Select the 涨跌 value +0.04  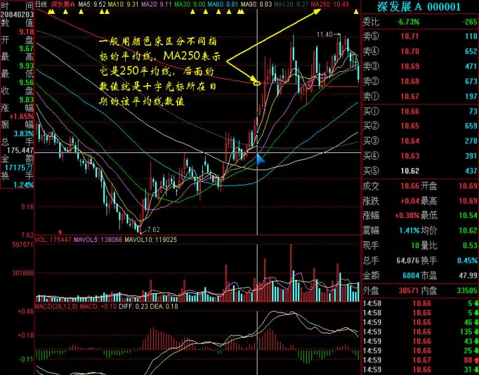pyautogui.click(x=410, y=201)
